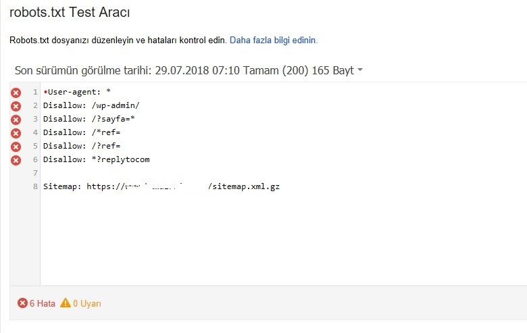Click the Sitemap line in the editor
527x333 pixels.
[284, 186]
